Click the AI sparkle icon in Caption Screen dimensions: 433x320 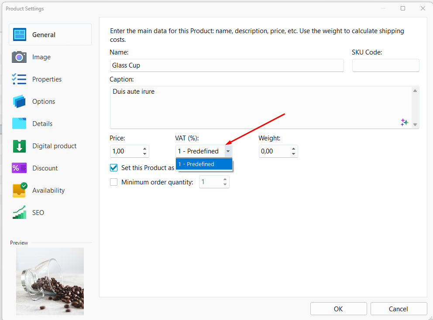coord(404,122)
